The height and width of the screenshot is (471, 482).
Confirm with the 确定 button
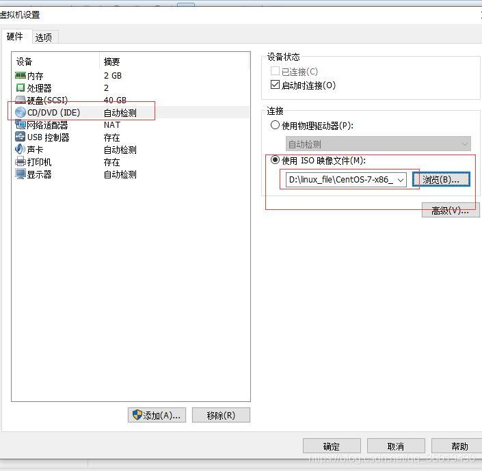click(x=332, y=446)
